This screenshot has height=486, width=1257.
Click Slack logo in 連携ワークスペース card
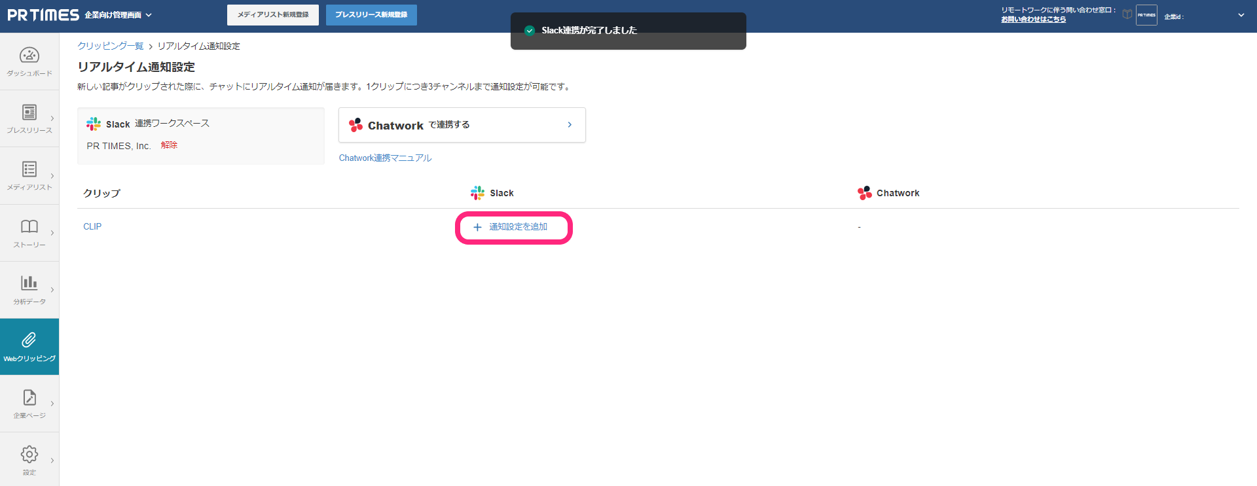click(x=94, y=124)
